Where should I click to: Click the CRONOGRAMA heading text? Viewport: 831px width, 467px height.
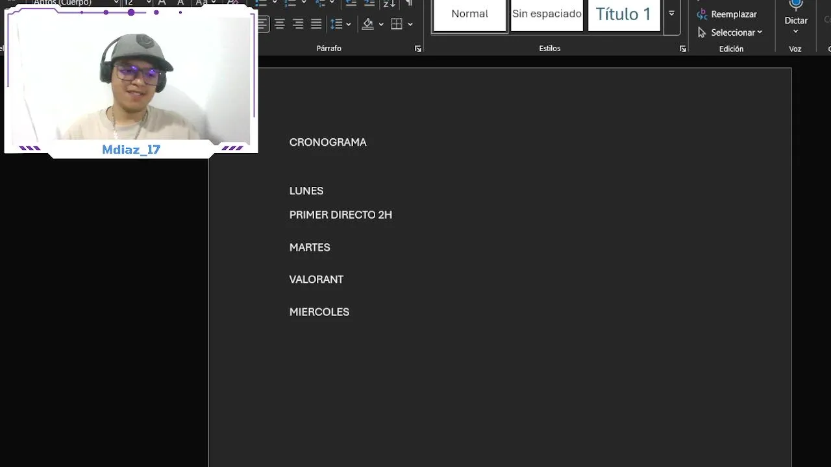328,142
